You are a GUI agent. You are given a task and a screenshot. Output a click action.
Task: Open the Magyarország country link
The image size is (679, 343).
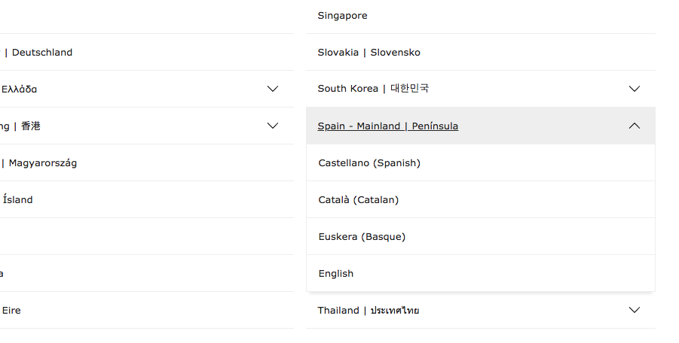(x=43, y=162)
